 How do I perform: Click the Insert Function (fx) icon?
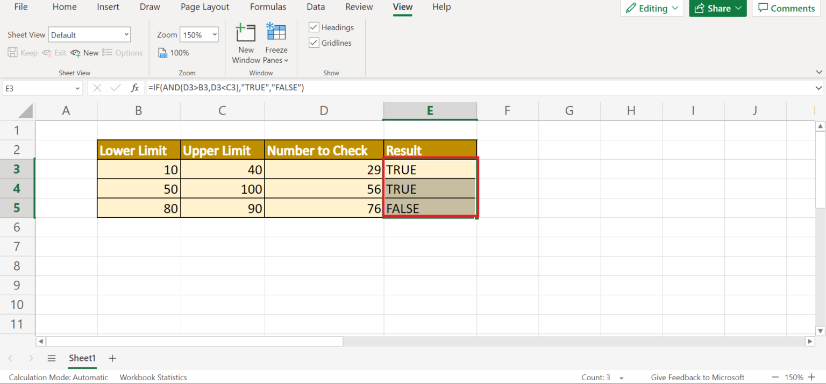click(x=134, y=88)
